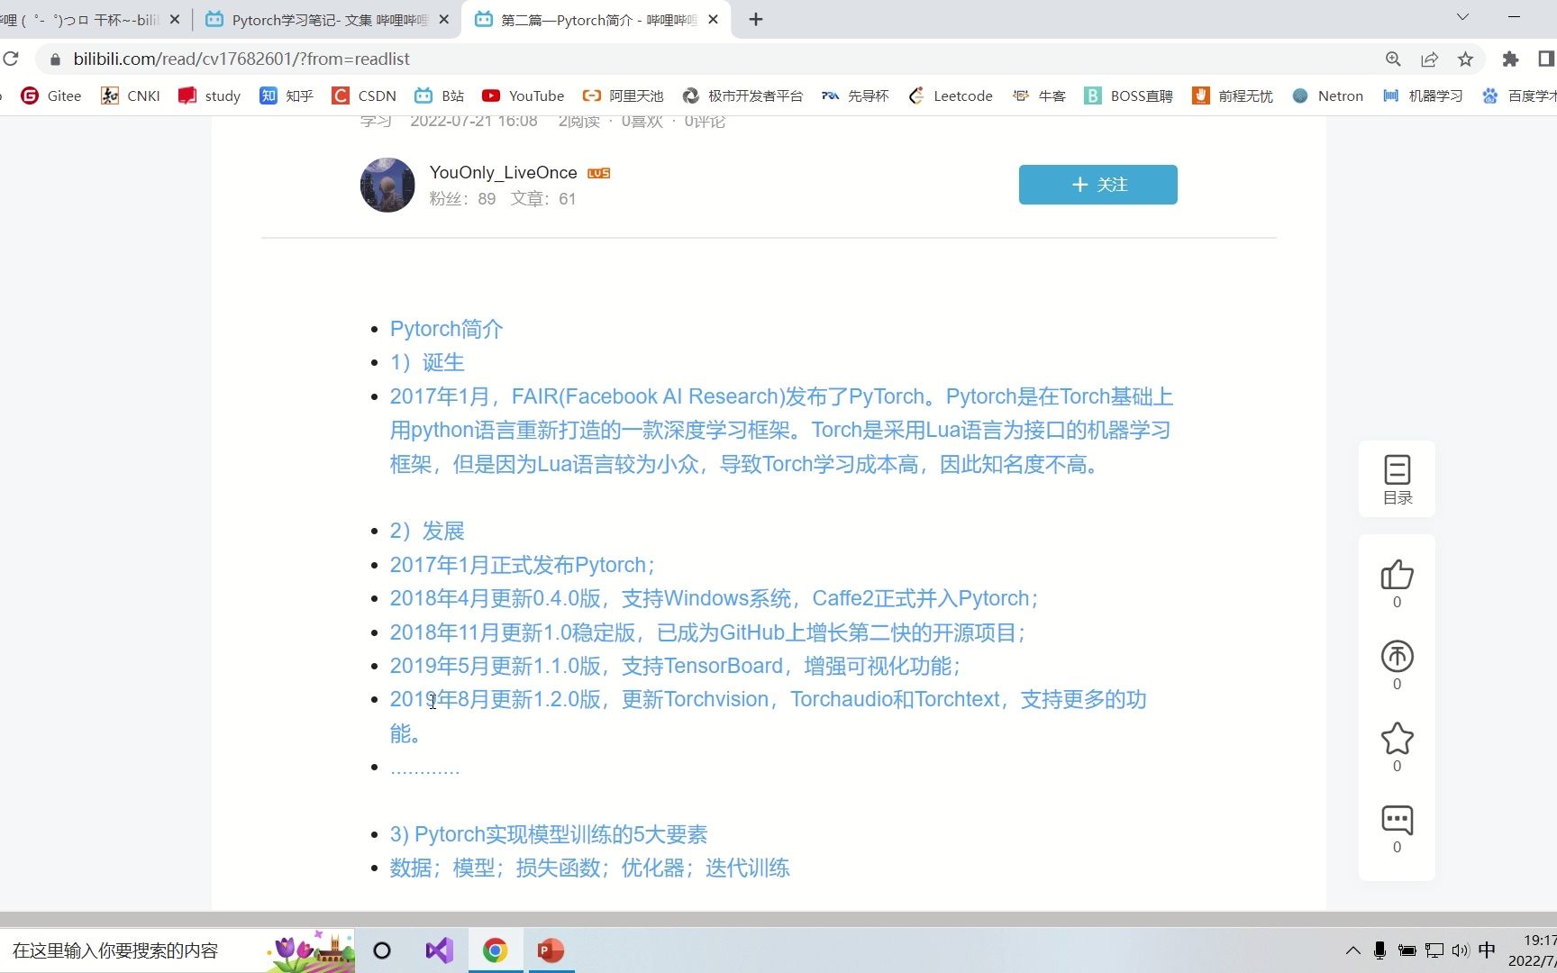
Task: Open the BOSS直聘 bookmark
Action: coord(1128,95)
